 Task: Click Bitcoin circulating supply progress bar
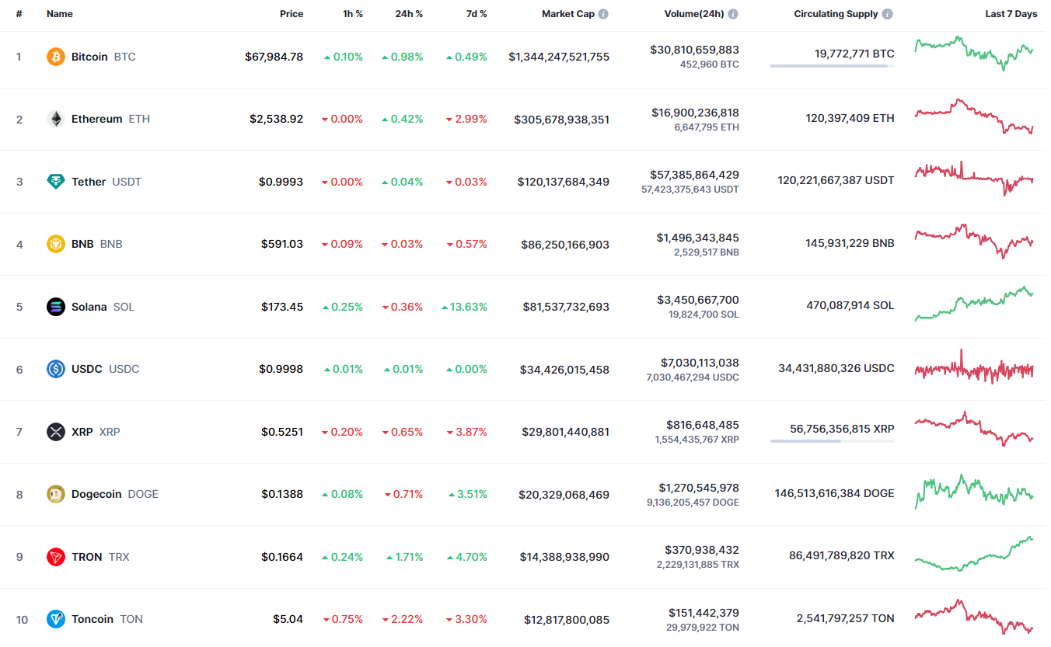pyautogui.click(x=832, y=66)
